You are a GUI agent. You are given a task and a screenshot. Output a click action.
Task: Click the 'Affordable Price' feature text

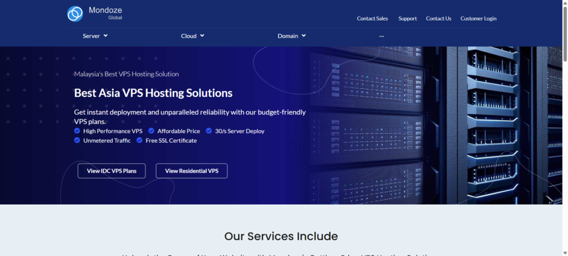[x=179, y=131]
